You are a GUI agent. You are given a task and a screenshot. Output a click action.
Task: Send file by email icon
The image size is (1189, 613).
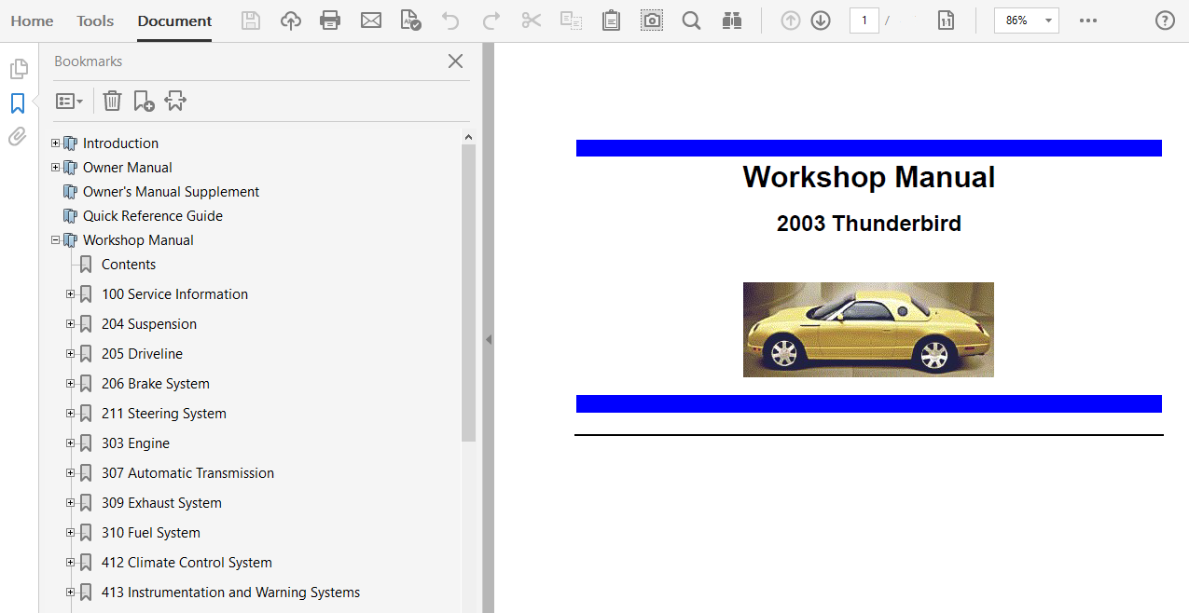(371, 20)
